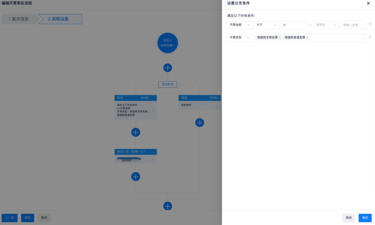Delete the 开票金额 condition row
The image size is (375, 225).
(x=370, y=25)
